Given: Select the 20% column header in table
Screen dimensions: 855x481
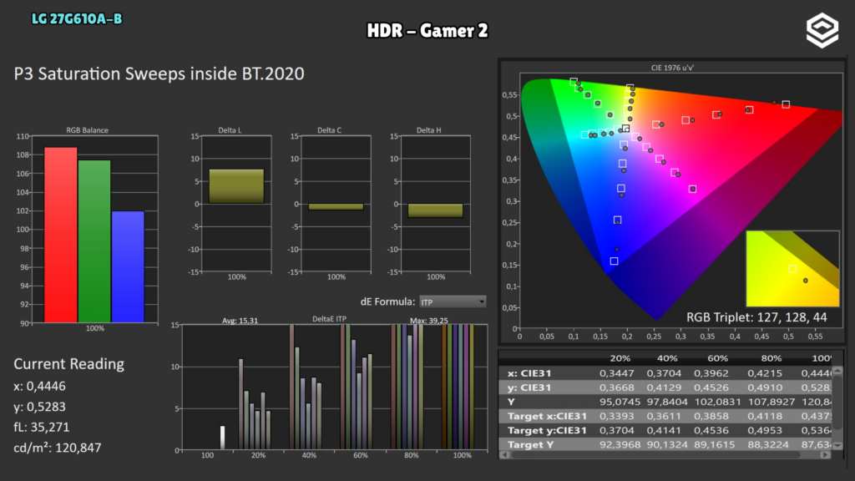Looking at the screenshot, I should (x=620, y=358).
